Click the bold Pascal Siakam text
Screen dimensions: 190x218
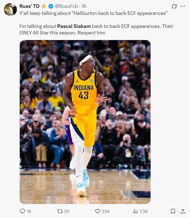pos(74,26)
